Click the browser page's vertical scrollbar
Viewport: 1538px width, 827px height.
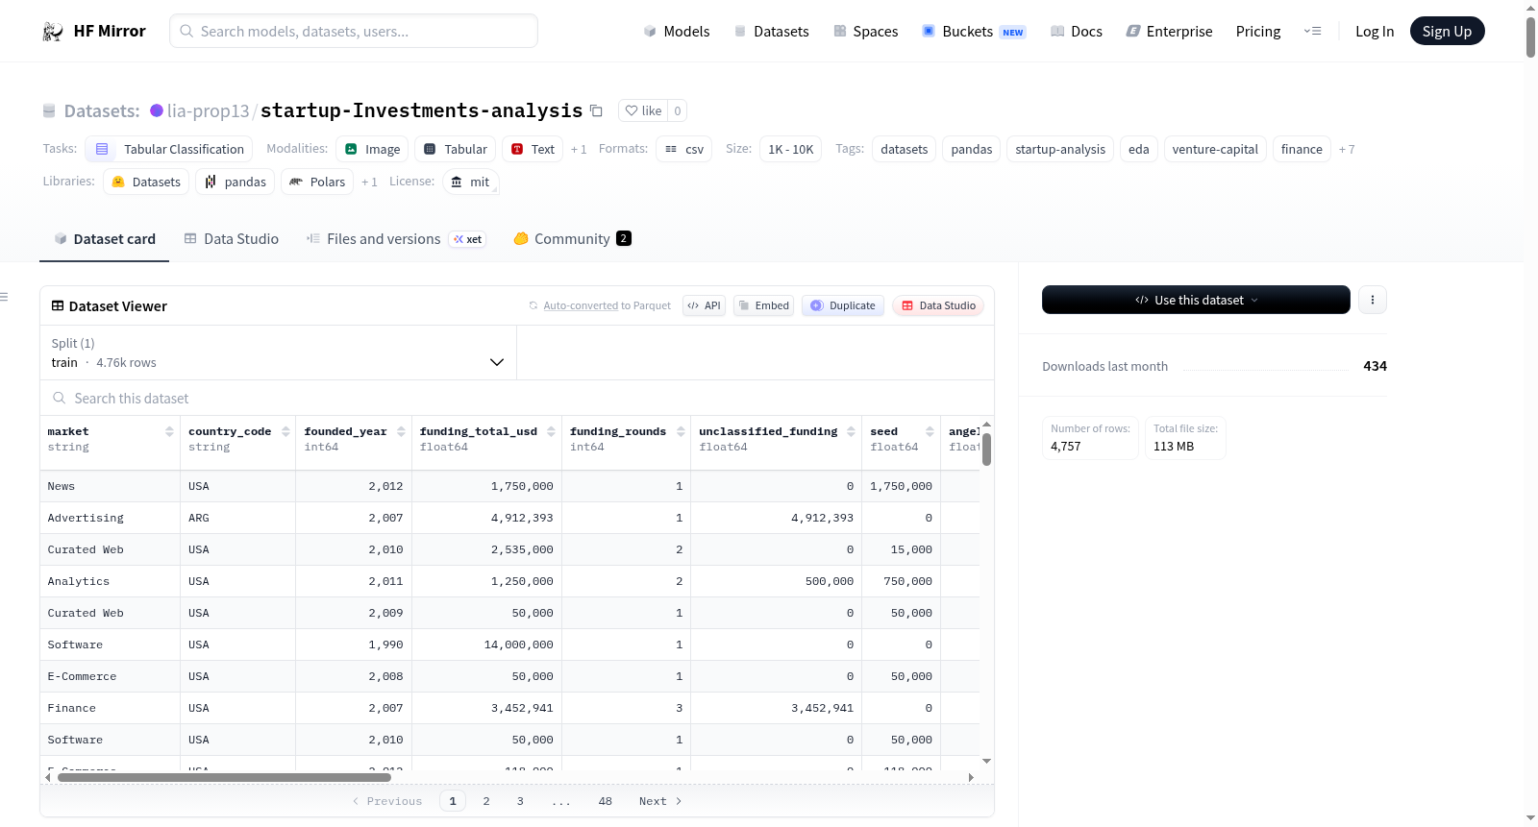pos(1530,36)
